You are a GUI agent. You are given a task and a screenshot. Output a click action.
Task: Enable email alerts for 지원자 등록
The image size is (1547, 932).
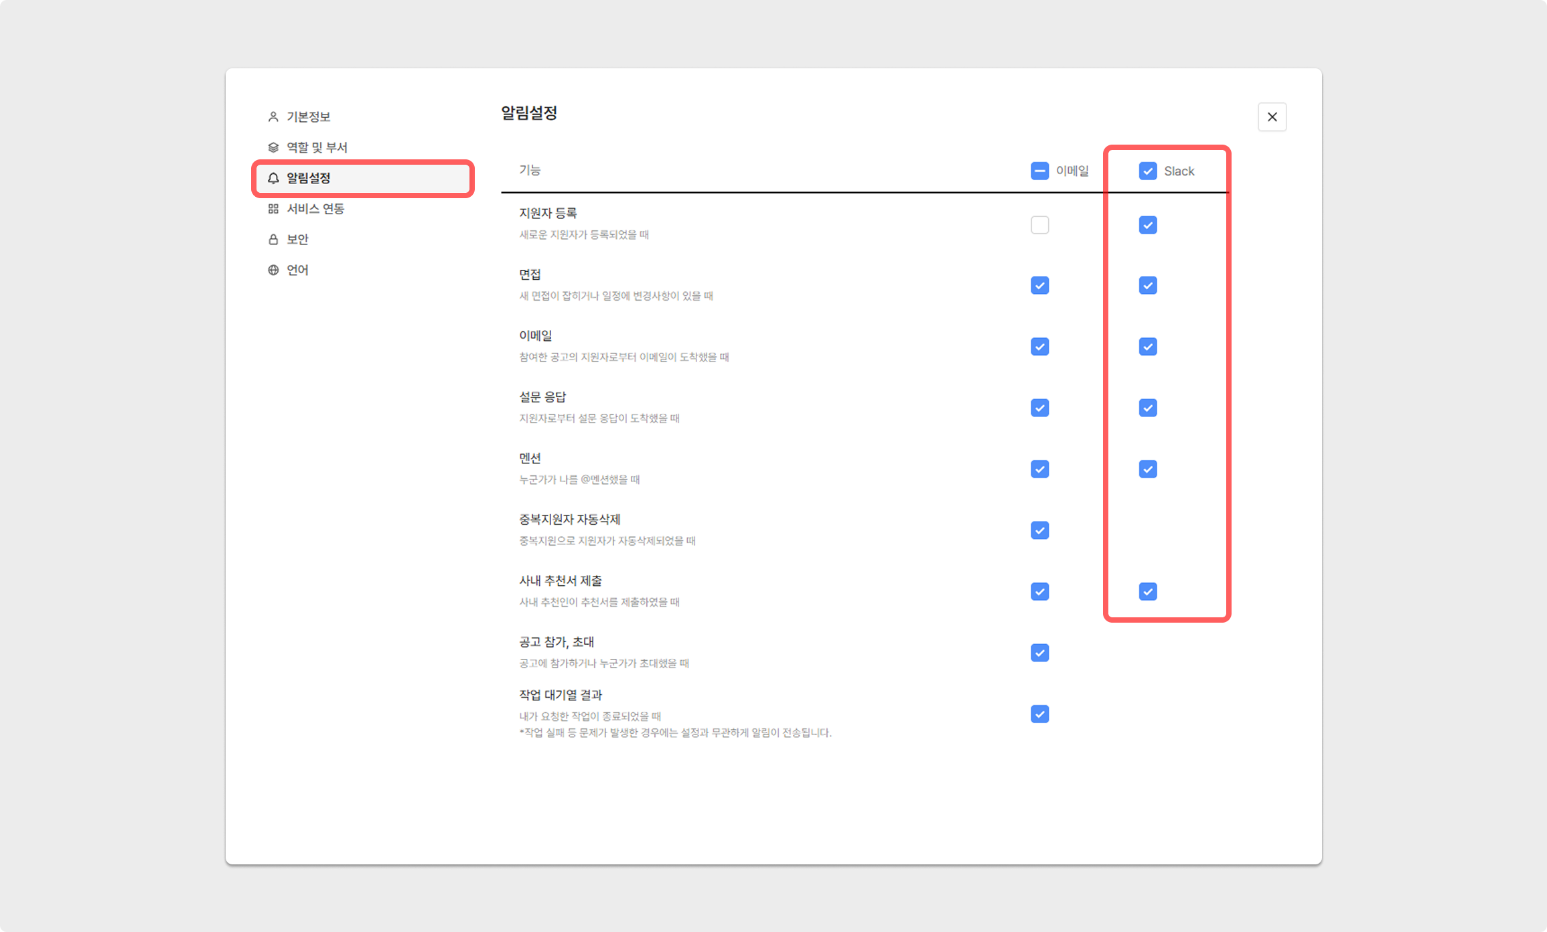(1039, 225)
